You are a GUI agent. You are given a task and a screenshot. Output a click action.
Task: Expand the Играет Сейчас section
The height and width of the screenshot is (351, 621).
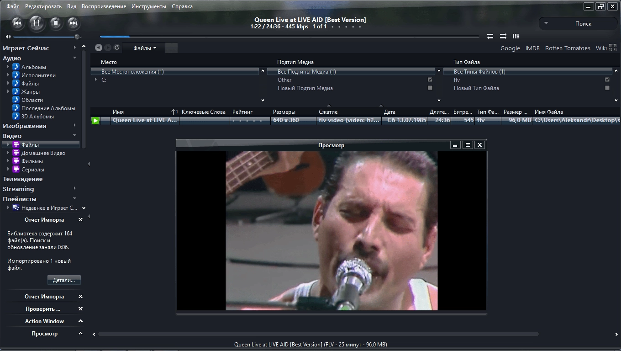[x=75, y=48]
